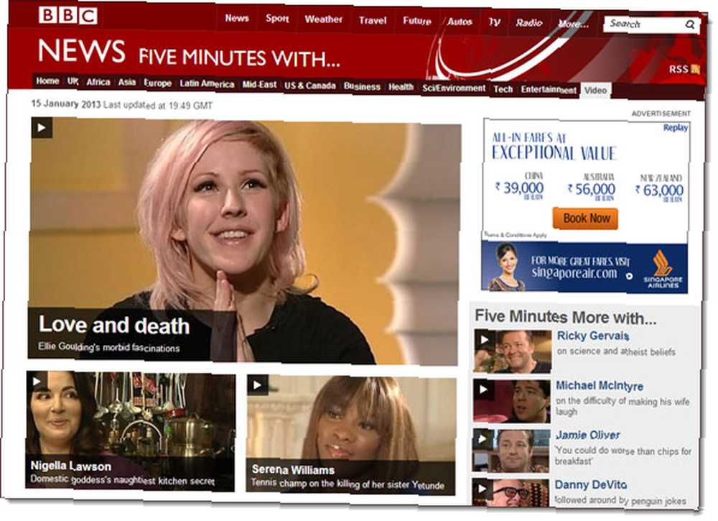Screen dimensions: 718x521
Task: Click the Serena Williams headline
Action: 293,470
